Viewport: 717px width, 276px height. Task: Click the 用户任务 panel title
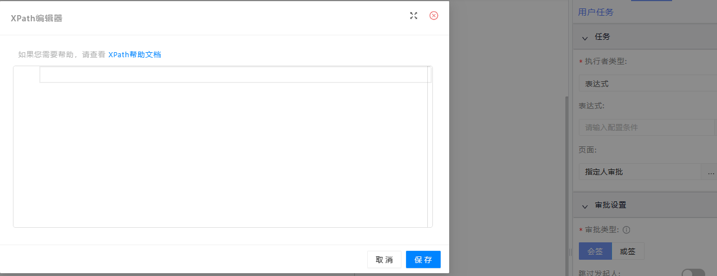(x=596, y=12)
